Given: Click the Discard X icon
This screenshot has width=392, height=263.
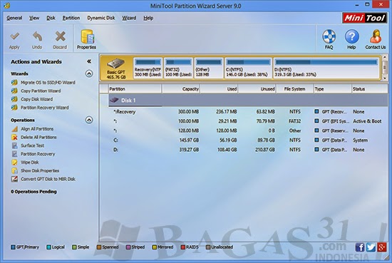Looking at the screenshot, I should coord(61,37).
